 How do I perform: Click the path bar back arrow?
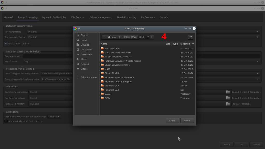(x=104, y=37)
